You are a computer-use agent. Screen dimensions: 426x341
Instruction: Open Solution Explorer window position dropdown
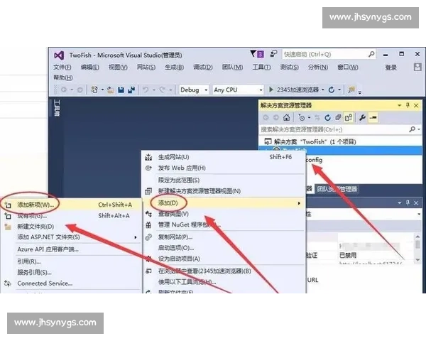tap(399, 105)
